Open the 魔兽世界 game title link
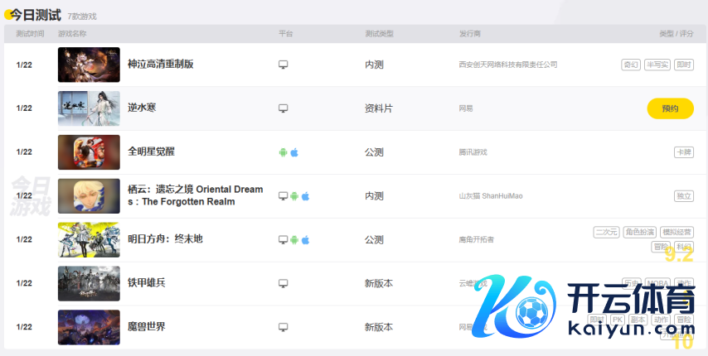The width and height of the screenshot is (708, 356). click(146, 327)
